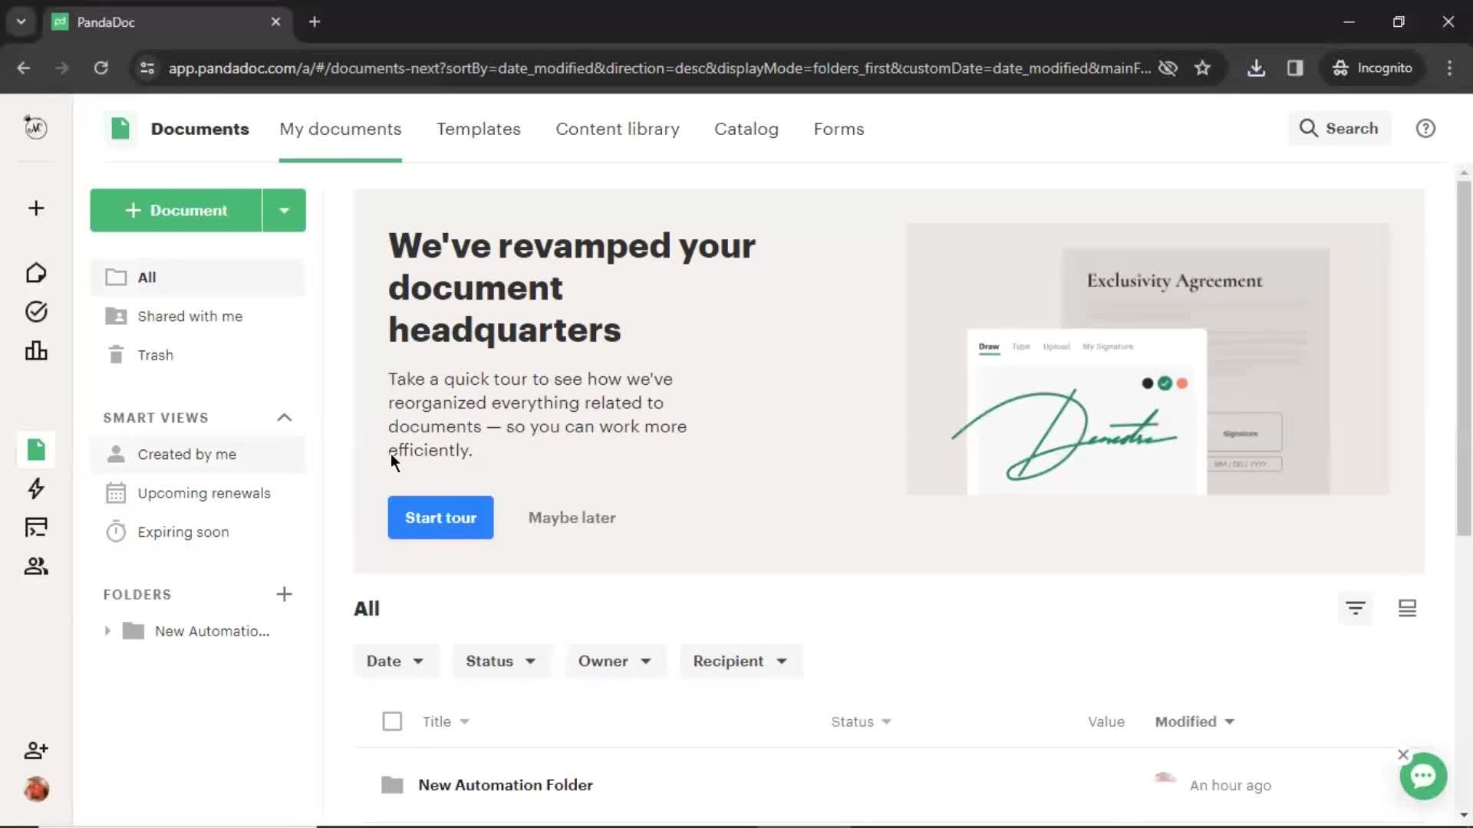The height and width of the screenshot is (828, 1473).
Task: Select the Tasks/Checkmark icon in sidebar
Action: (x=35, y=311)
